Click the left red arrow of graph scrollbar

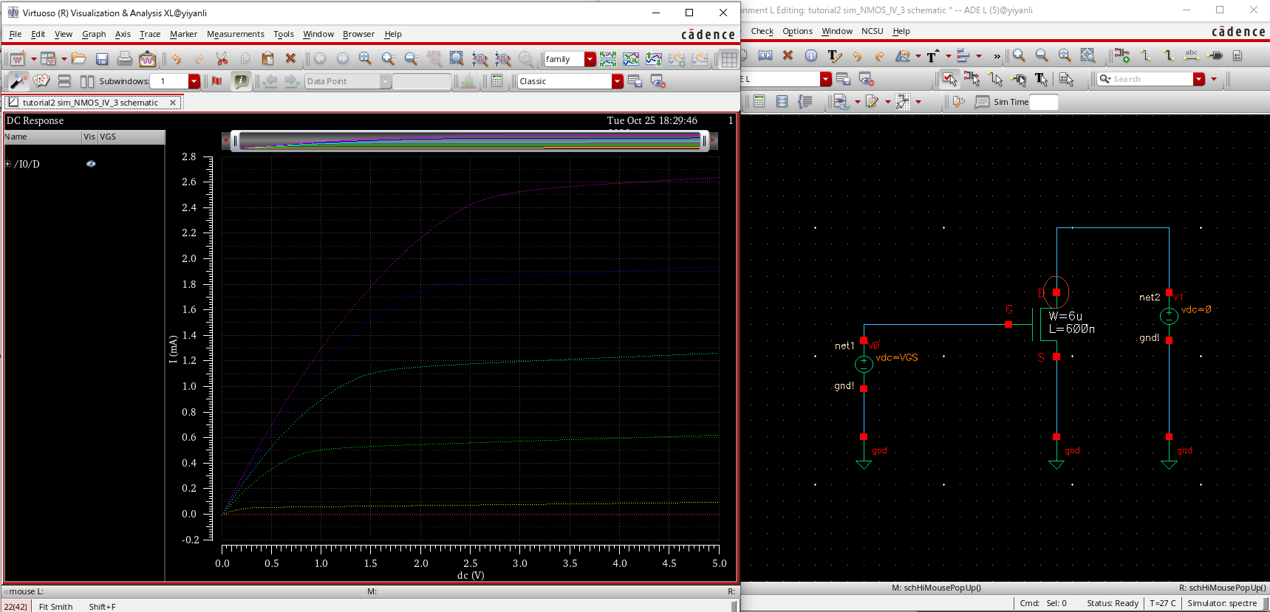(x=225, y=140)
